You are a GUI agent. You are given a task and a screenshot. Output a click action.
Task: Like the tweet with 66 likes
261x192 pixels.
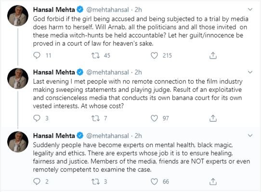[x=154, y=181]
